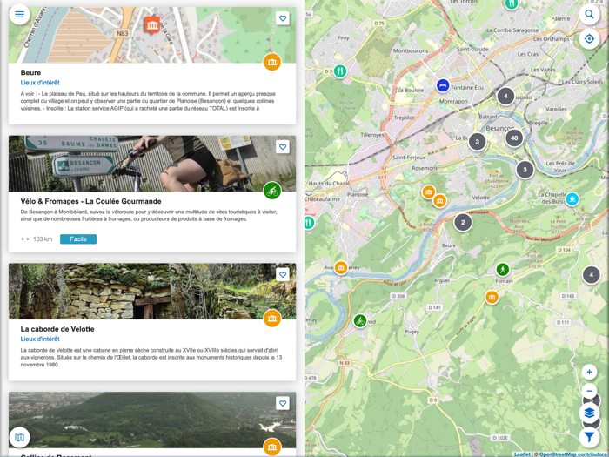Click the green cycling badge on Vélo card
Viewport: 609px width, 457px height.
pos(272,191)
